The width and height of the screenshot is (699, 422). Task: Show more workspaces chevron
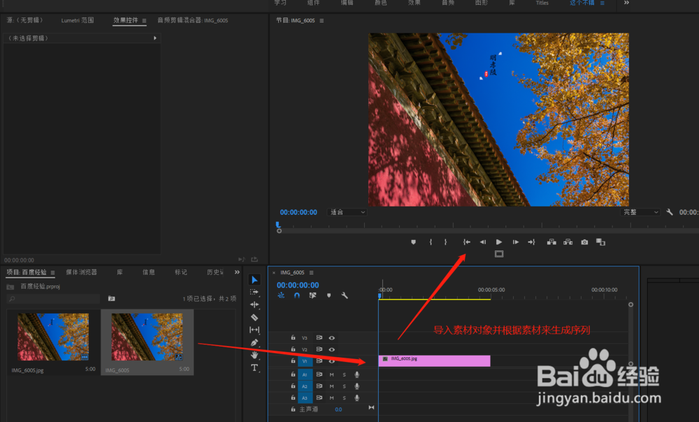tap(626, 3)
